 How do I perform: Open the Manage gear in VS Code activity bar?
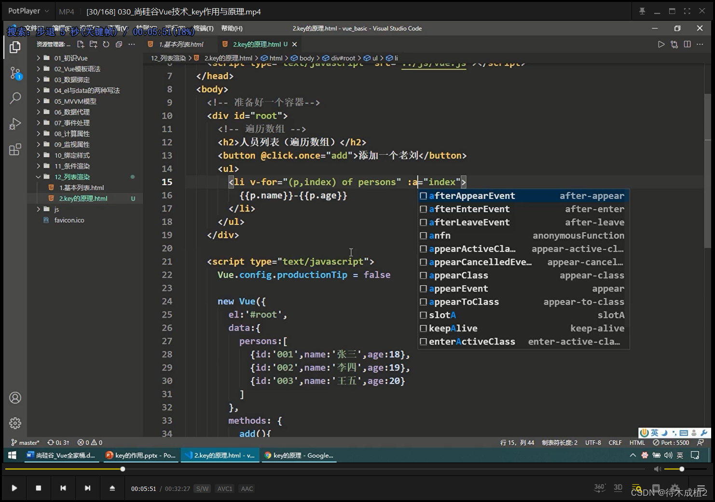click(15, 423)
